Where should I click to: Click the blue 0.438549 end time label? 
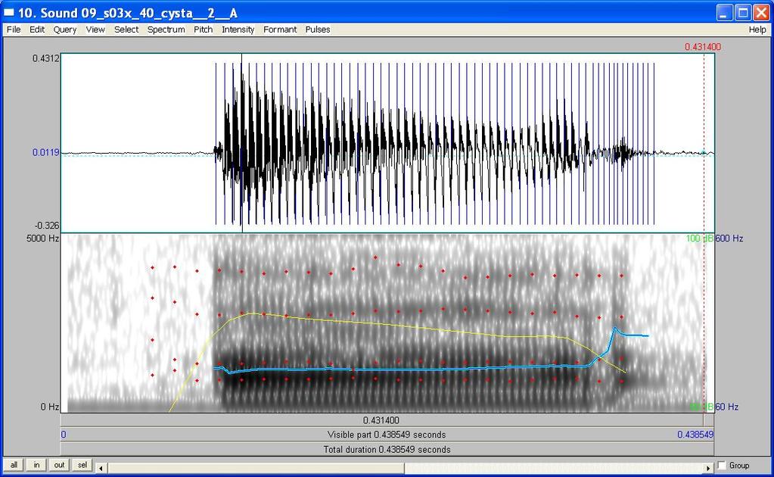tap(695, 435)
